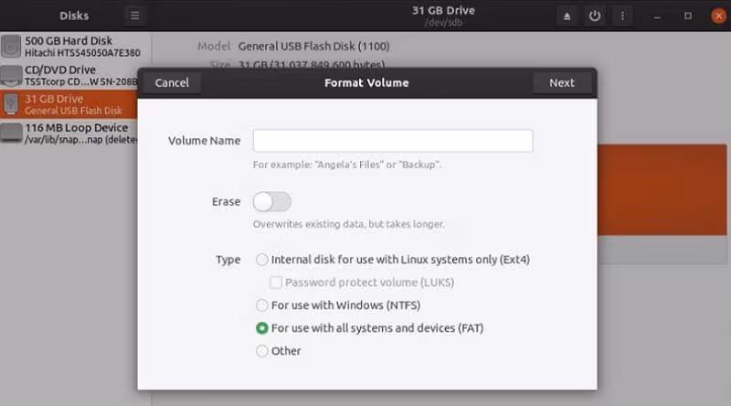Toggle the Erase switch on
The image size is (731, 406).
click(271, 202)
